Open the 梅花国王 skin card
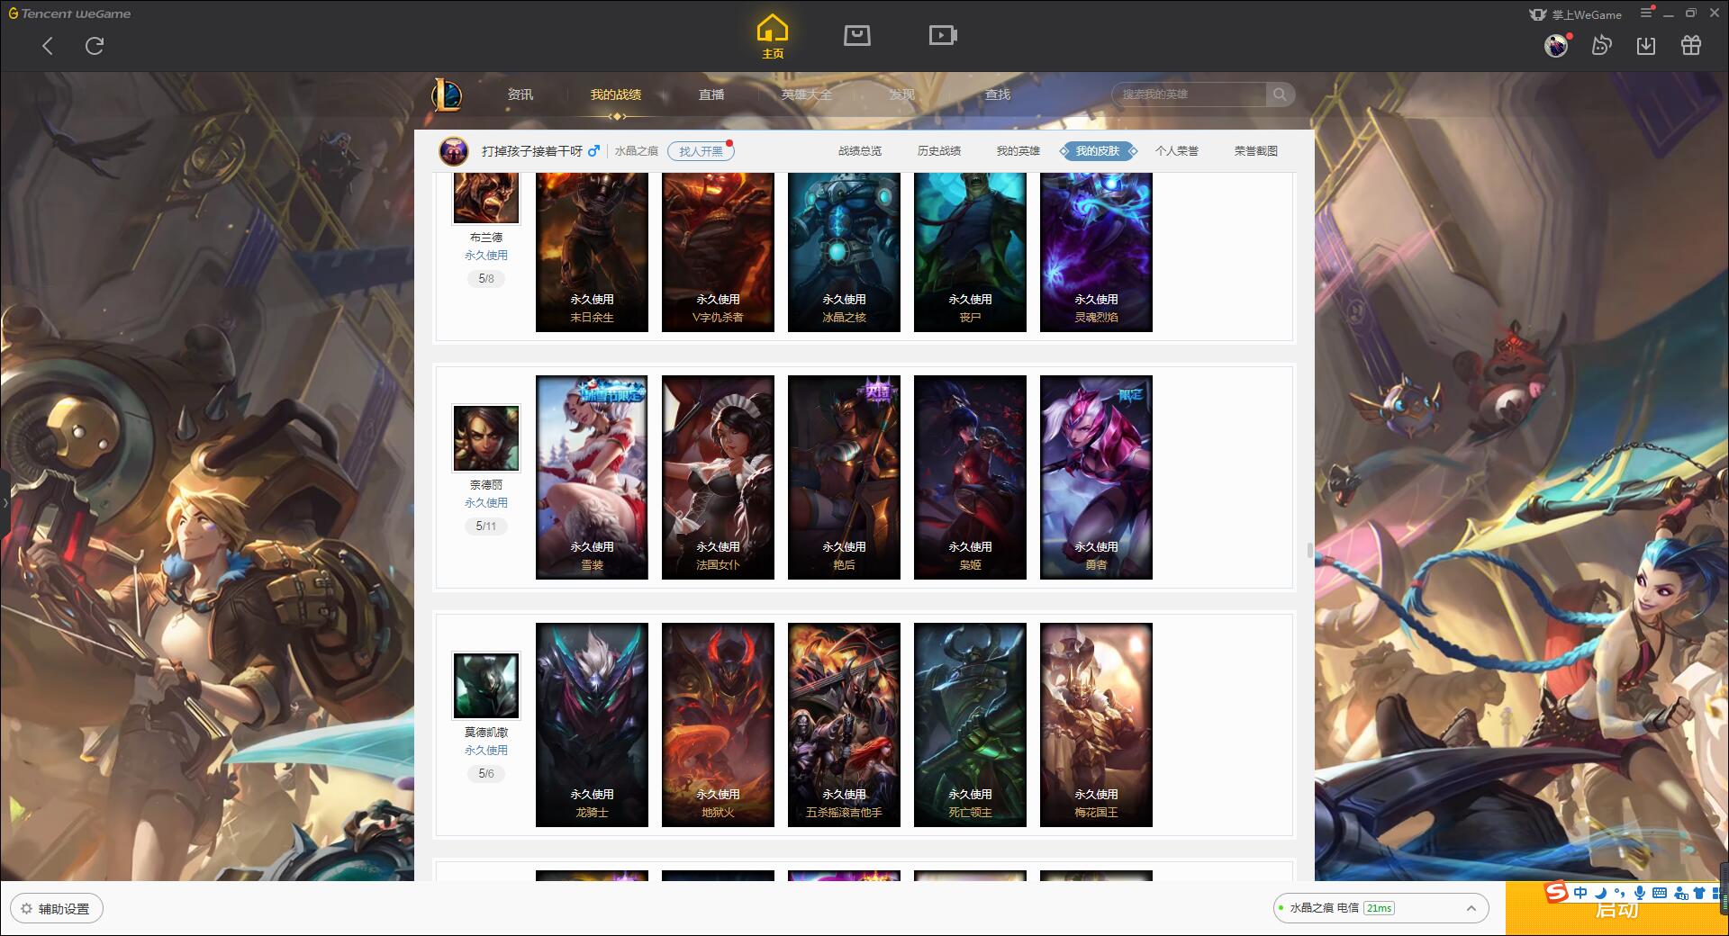 (1096, 724)
